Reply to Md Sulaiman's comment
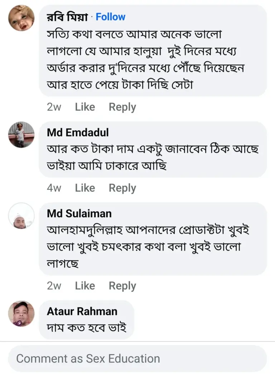275x376 pixels. pos(122,286)
